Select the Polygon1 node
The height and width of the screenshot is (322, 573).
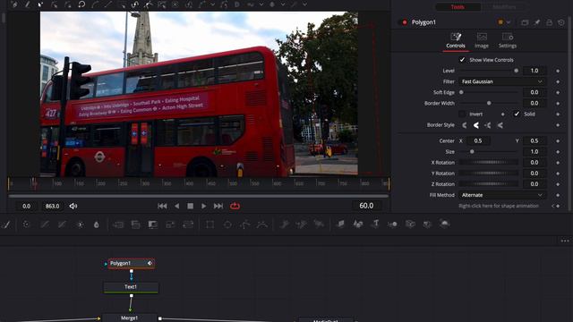[x=131, y=263]
